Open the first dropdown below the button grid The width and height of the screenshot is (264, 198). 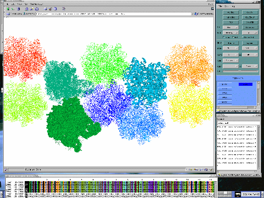coord(230,27)
